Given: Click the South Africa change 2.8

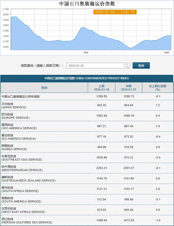Looking at the screenshot, I should coord(158,189).
